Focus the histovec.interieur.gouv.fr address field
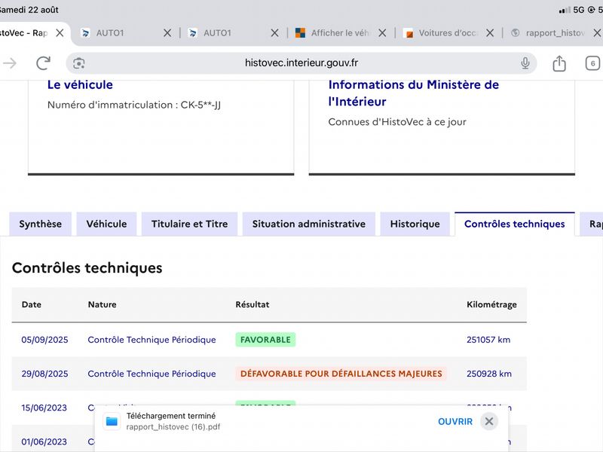This screenshot has width=603, height=452. pos(301,63)
